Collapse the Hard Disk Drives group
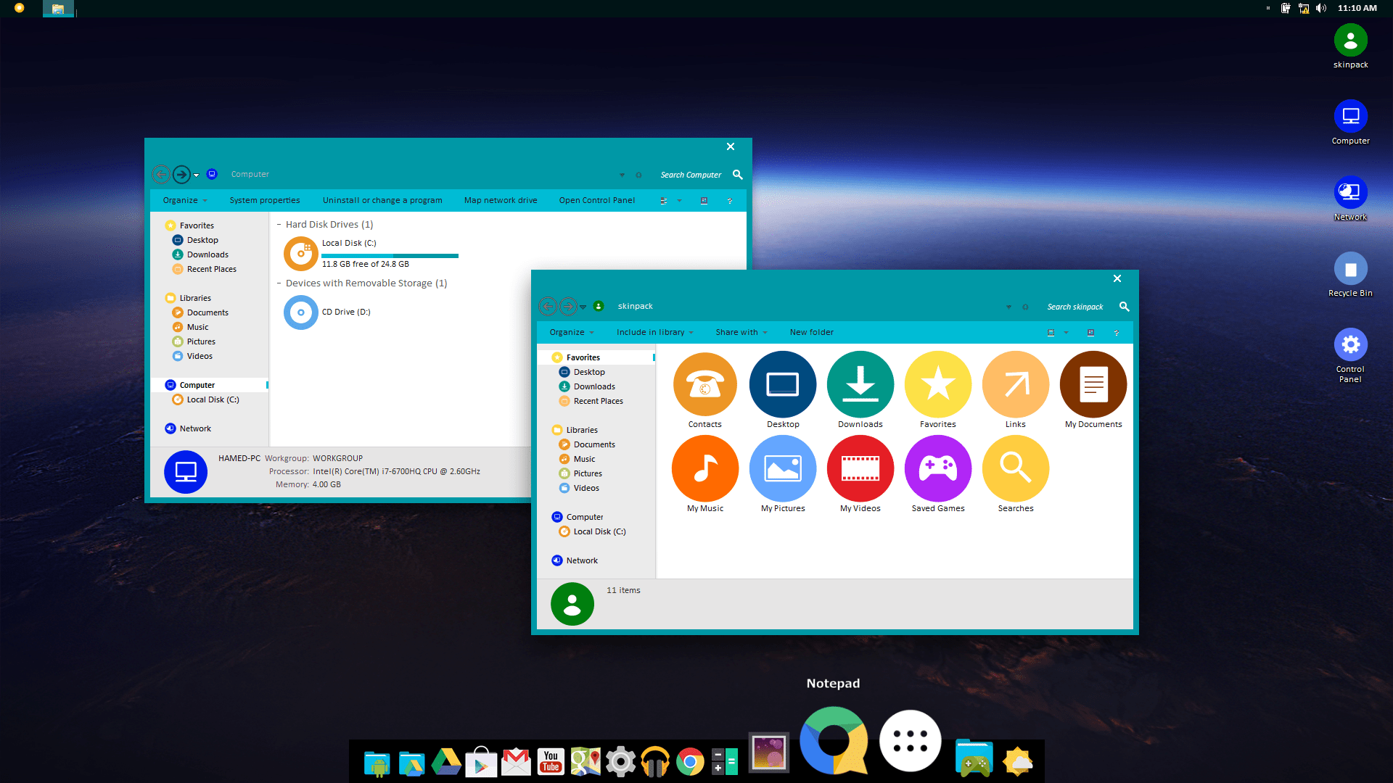 click(279, 225)
